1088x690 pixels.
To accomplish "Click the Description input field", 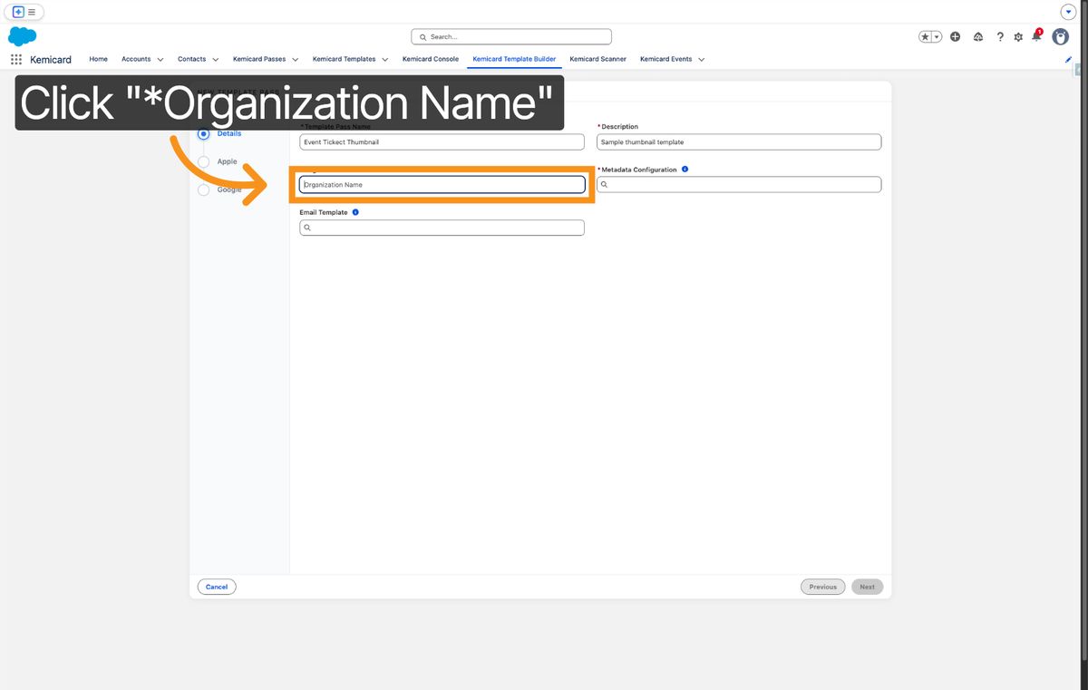I will [739, 142].
